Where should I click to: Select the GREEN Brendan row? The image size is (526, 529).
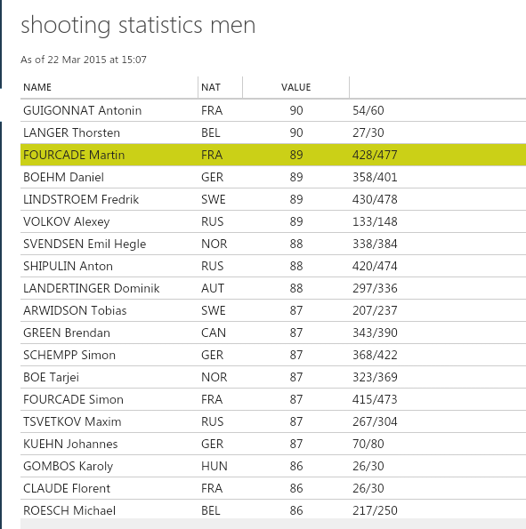273,333
